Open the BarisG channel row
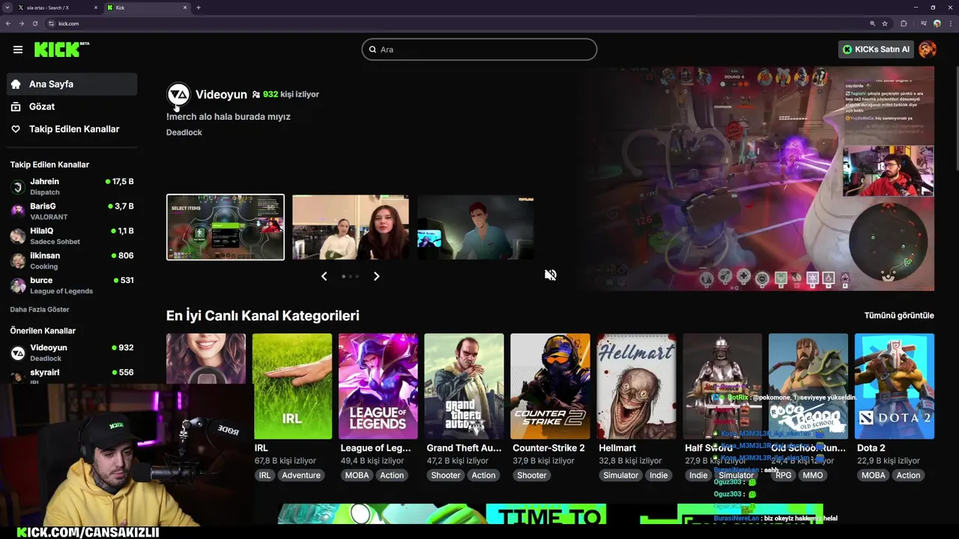This screenshot has width=959, height=539. (x=72, y=211)
